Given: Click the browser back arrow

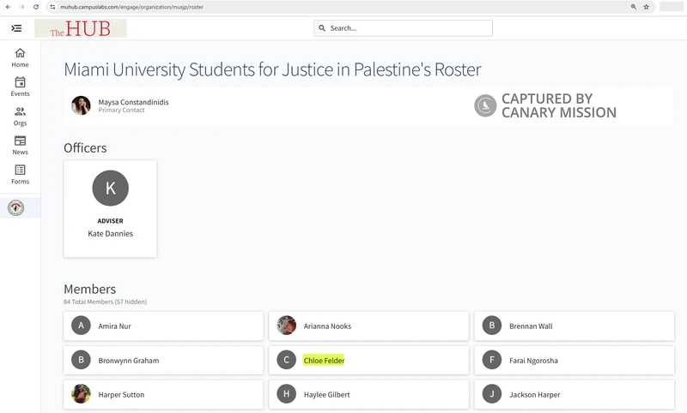Looking at the screenshot, I should [x=8, y=7].
